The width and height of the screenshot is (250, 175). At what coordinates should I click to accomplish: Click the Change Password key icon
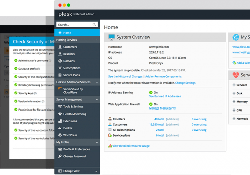(x=60, y=157)
